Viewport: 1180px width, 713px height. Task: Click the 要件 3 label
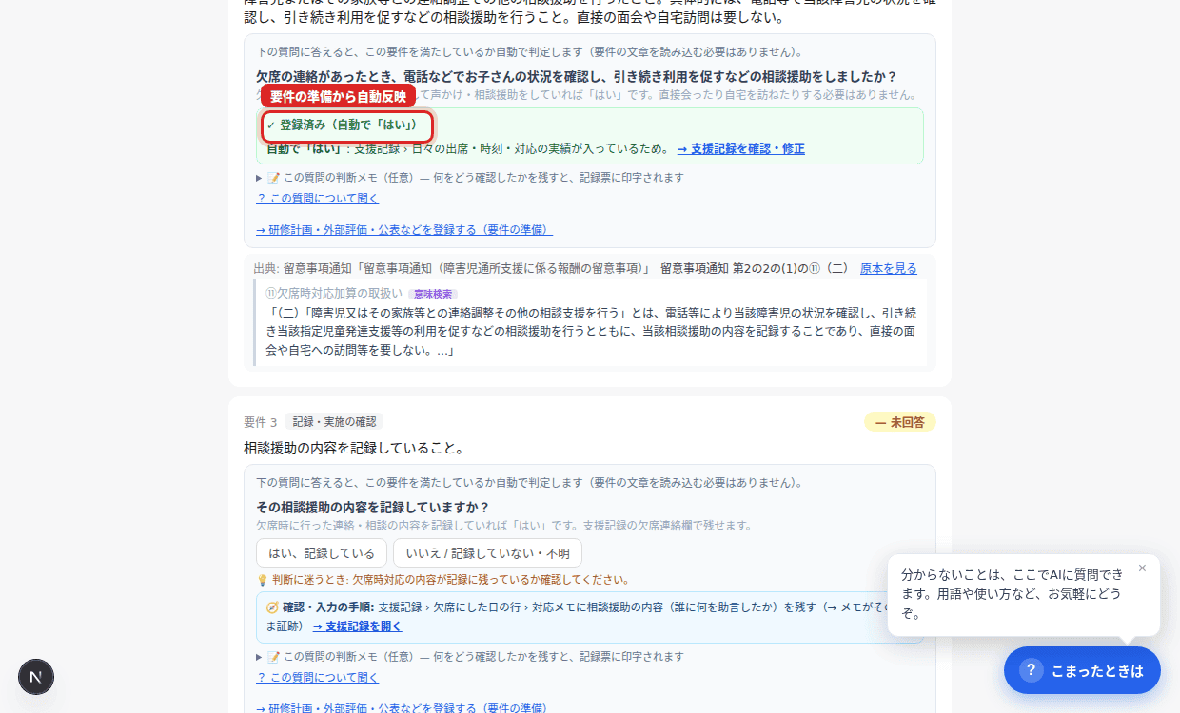coord(261,422)
